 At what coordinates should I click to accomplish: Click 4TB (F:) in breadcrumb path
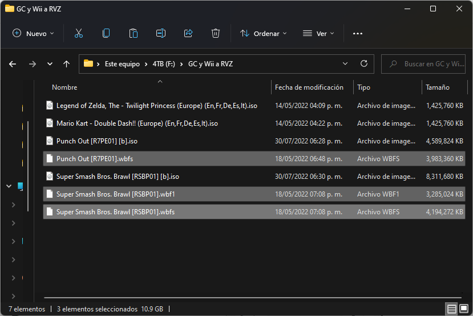tap(164, 64)
